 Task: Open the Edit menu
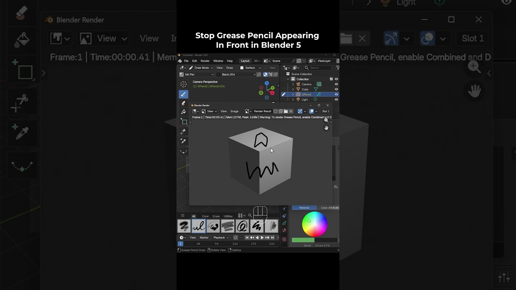click(x=194, y=61)
